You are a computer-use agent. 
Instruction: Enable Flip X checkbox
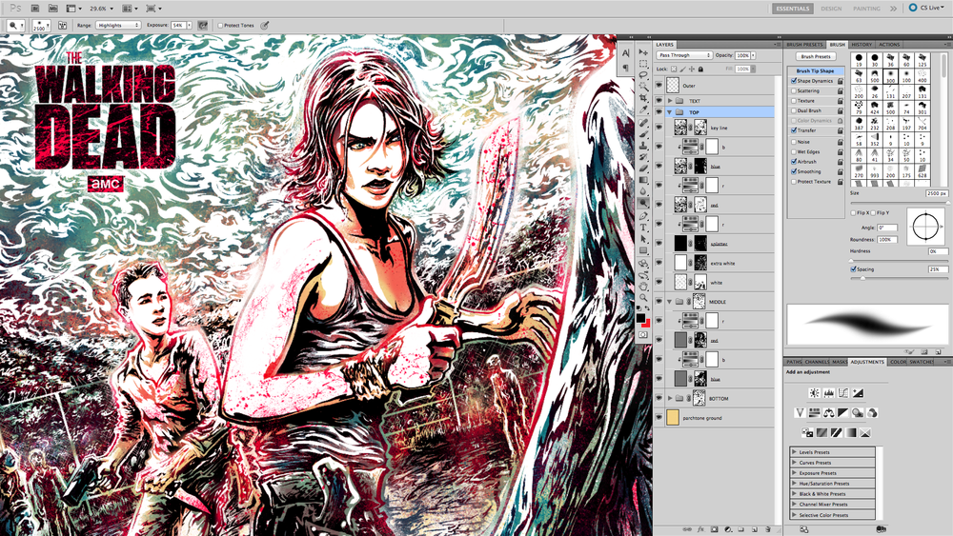coord(853,213)
